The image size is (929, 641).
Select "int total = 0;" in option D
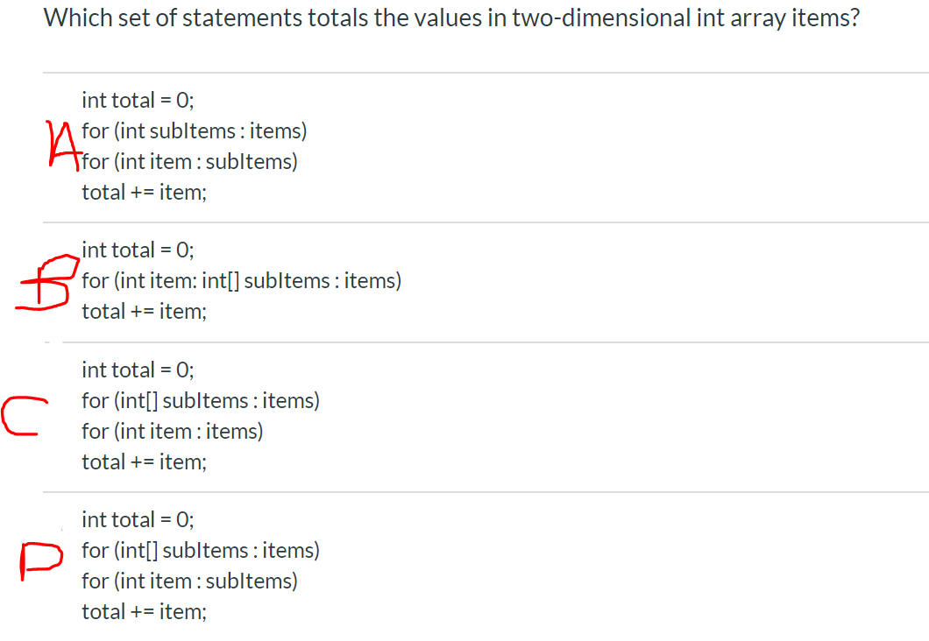(x=138, y=520)
